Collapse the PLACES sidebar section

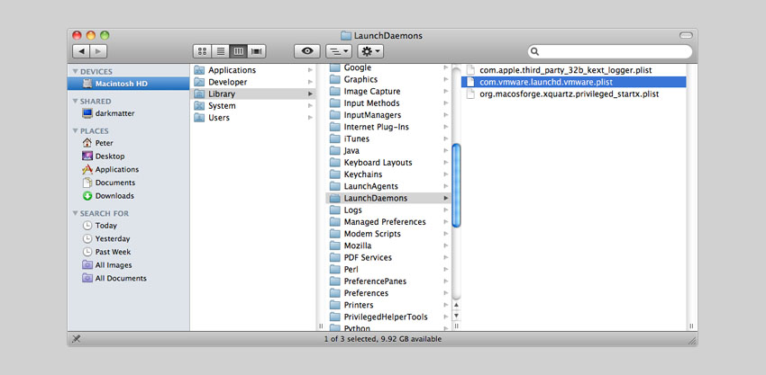76,131
